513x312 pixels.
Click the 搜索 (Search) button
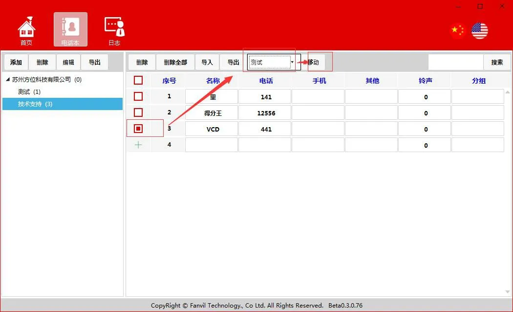click(497, 62)
